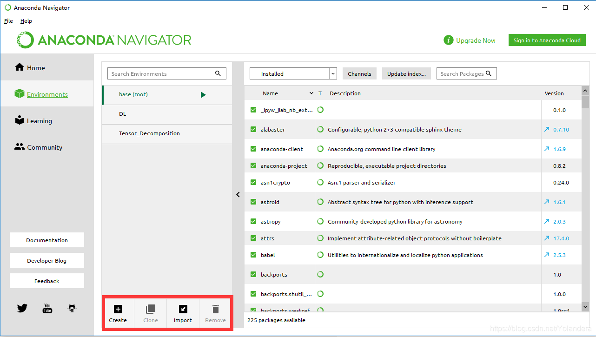Screen dimensions: 596x337
Task: Switch to the Environments tab
Action: pos(47,94)
